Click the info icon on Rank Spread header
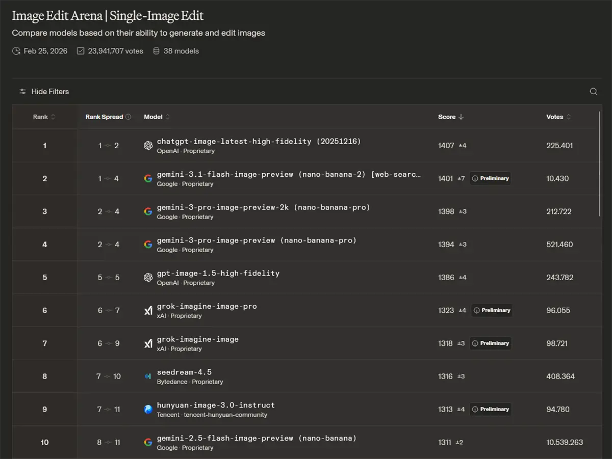The height and width of the screenshot is (459, 612). (129, 117)
